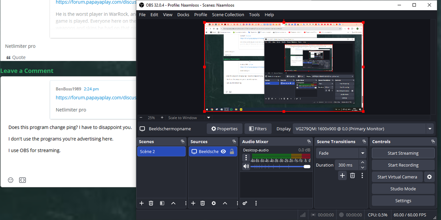Open source Properties button

(x=224, y=129)
